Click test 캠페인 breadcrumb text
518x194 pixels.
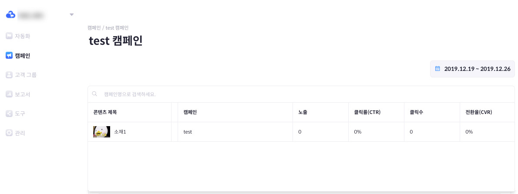[x=117, y=28]
